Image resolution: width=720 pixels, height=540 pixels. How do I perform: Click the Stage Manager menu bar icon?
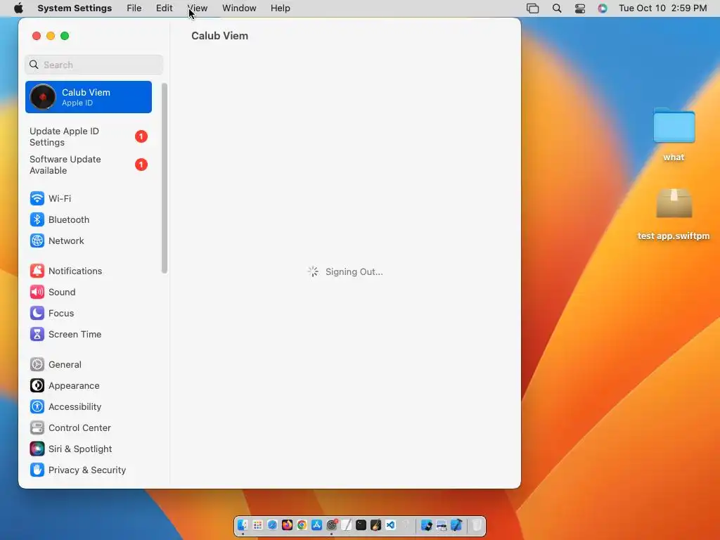coord(533,8)
